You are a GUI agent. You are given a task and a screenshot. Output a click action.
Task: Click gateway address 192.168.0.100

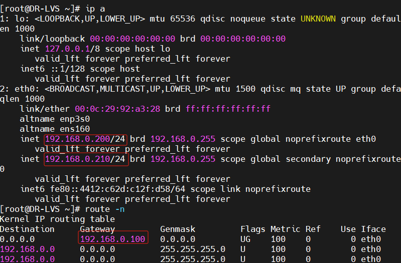(x=113, y=239)
